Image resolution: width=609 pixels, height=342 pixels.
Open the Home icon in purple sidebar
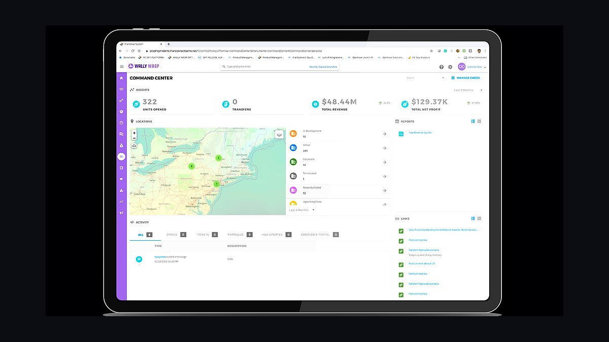click(121, 78)
